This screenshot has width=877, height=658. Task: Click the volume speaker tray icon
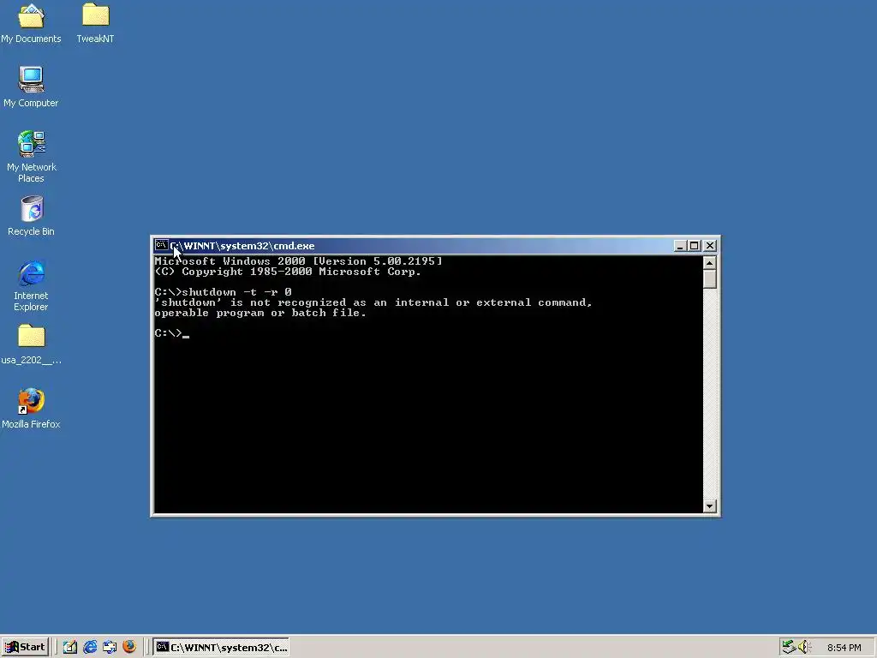point(804,647)
